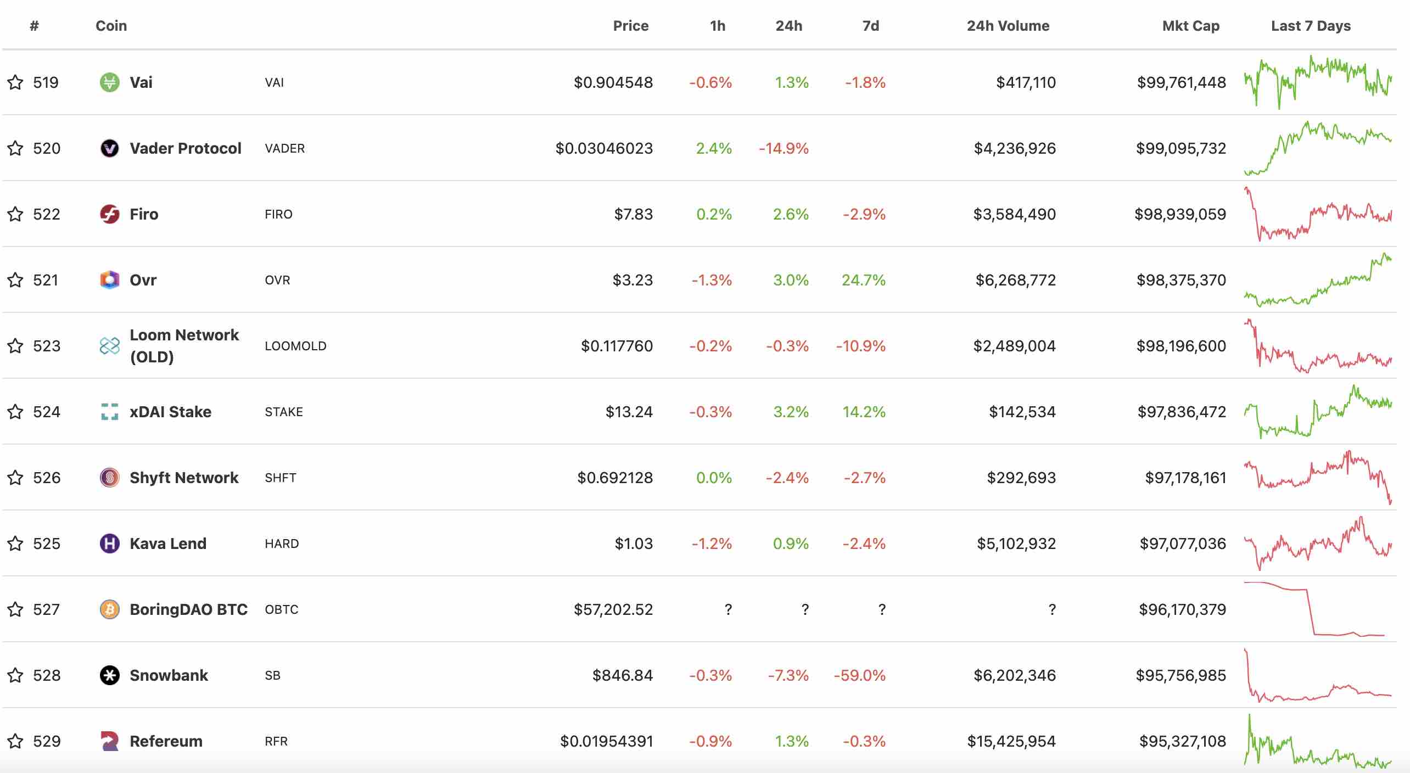Viewport: 1410px width, 773px height.
Task: Open the Vai coin page link
Action: point(141,82)
